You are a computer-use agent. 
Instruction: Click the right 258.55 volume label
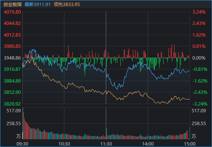pyautogui.click(x=199, y=124)
